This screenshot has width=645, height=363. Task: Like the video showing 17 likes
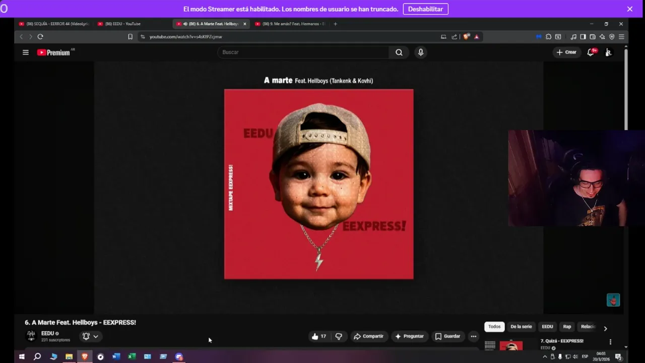319,336
